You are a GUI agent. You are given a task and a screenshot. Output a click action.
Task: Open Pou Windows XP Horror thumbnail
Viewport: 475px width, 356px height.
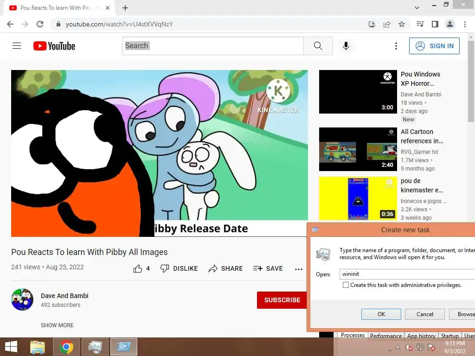point(358,92)
